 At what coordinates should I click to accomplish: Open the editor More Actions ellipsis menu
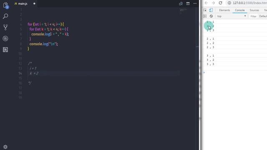(195, 3)
